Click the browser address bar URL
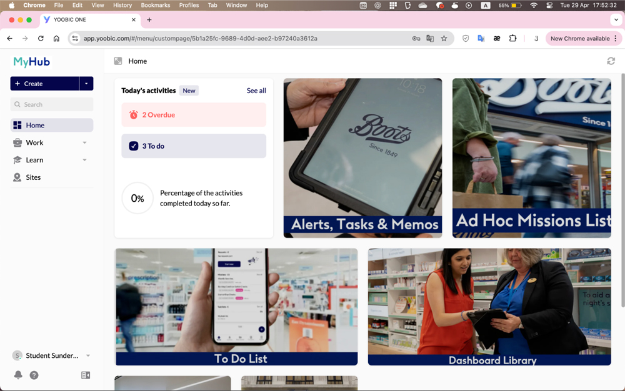This screenshot has width=625, height=391. [200, 39]
